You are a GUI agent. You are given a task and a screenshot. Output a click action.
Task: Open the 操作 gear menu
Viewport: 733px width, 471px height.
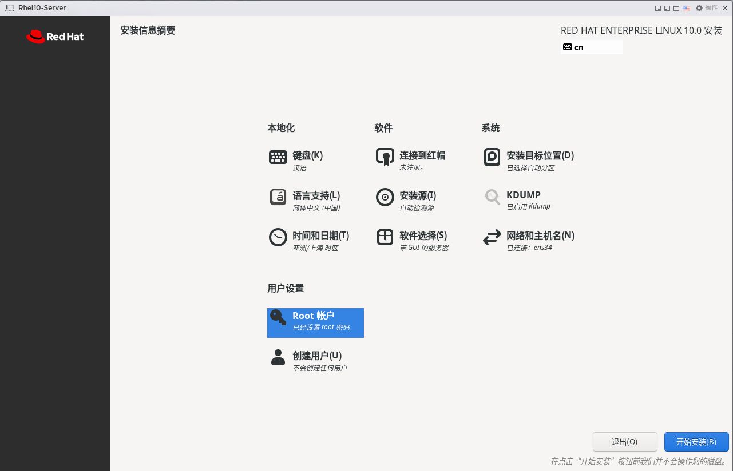(x=707, y=8)
